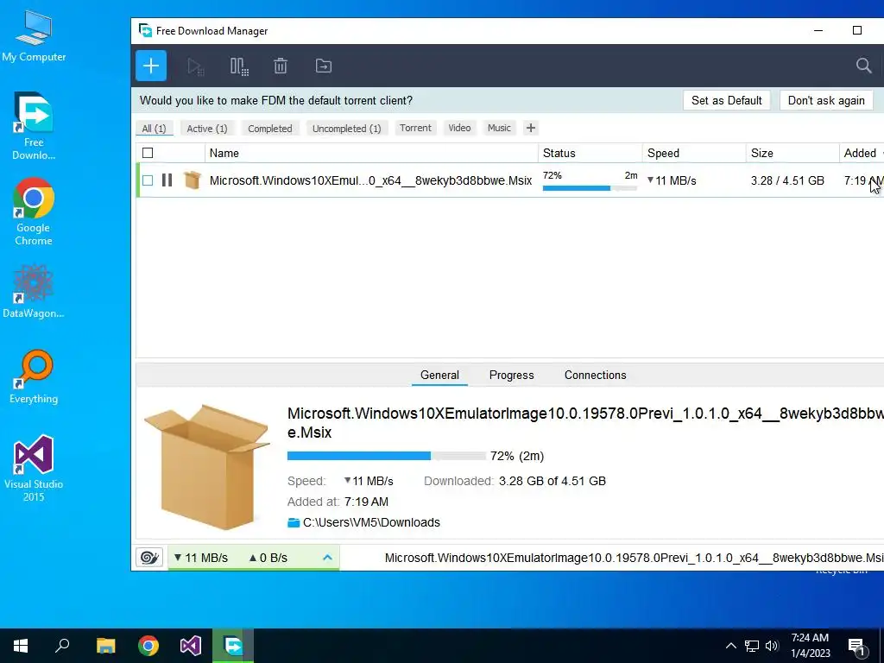Launch Google Chrome from the desktop
Image resolution: width=884 pixels, height=663 pixels.
34,212
